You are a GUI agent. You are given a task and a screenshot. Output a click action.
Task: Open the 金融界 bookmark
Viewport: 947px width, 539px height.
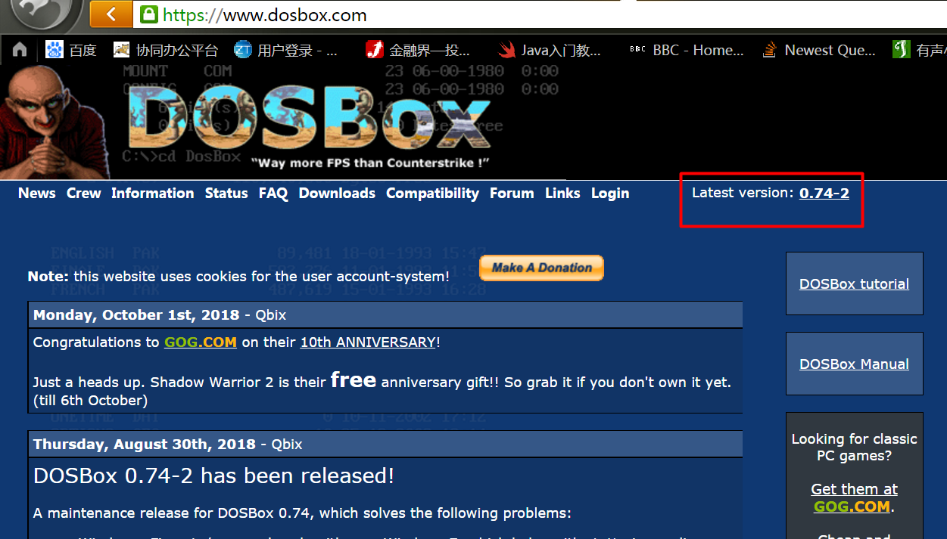(418, 50)
